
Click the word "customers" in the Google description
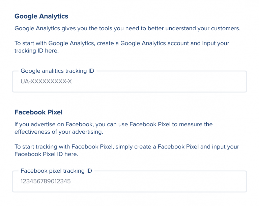[226, 29]
